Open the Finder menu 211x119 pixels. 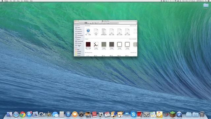[x=6, y=1]
